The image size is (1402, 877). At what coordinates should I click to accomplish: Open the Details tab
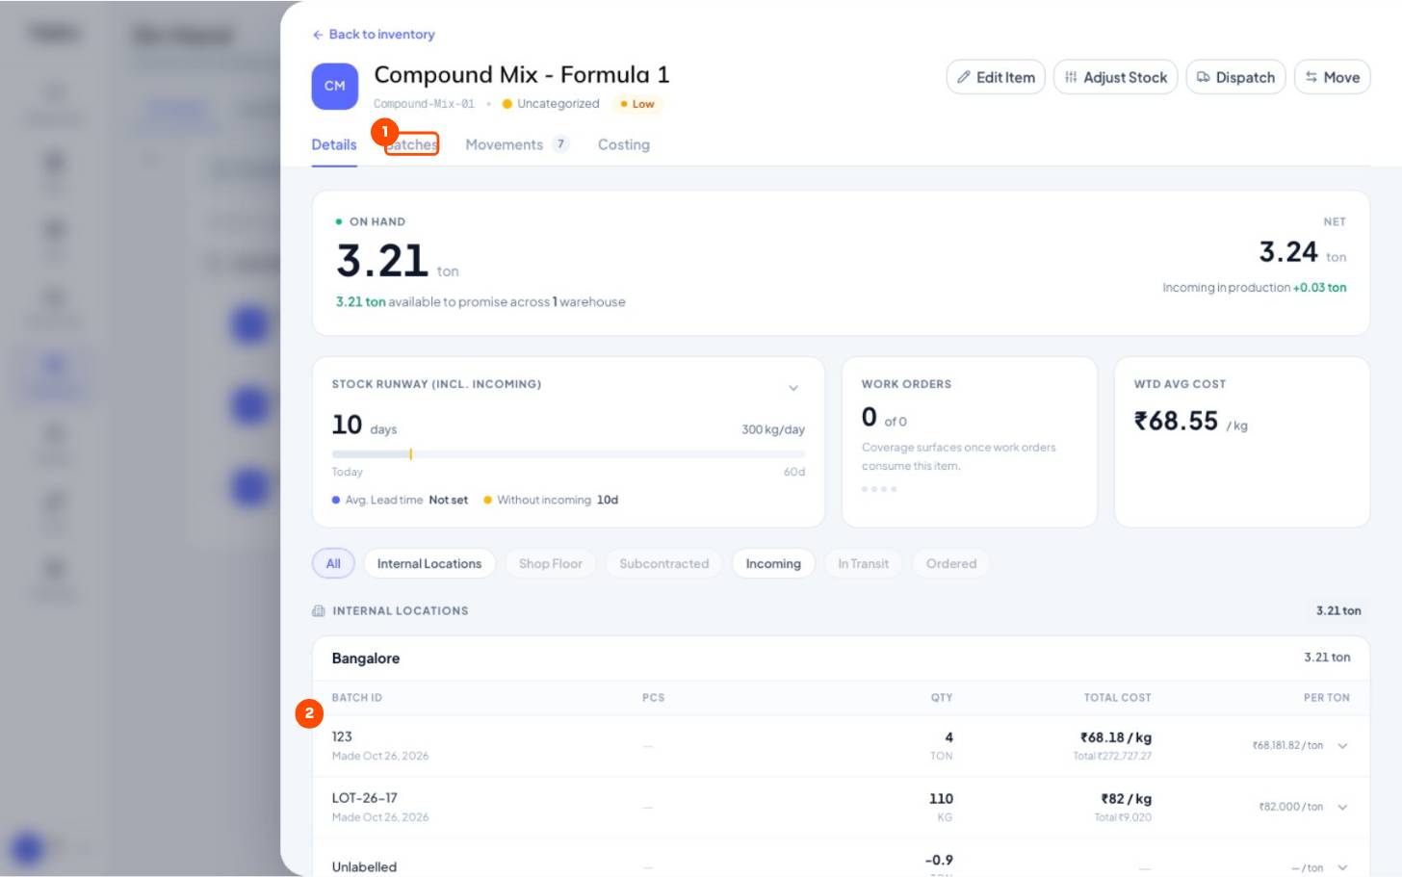click(x=334, y=144)
